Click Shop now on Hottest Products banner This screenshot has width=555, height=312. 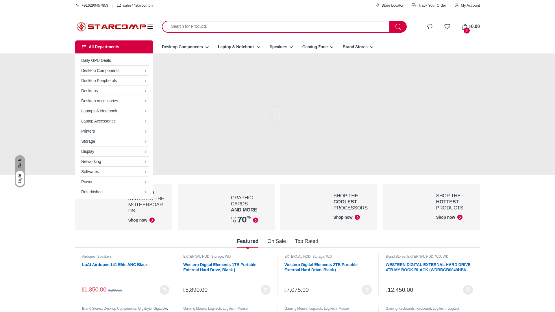449,217
